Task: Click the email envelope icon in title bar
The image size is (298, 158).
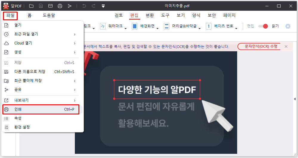Action: [x=50, y=6]
